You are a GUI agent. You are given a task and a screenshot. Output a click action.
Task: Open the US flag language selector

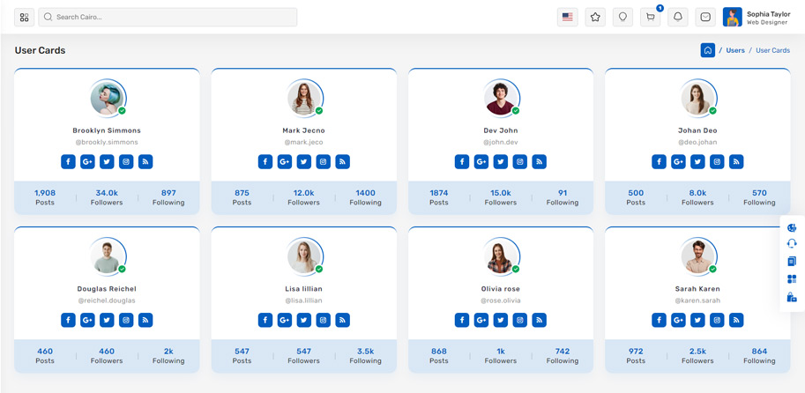click(568, 17)
